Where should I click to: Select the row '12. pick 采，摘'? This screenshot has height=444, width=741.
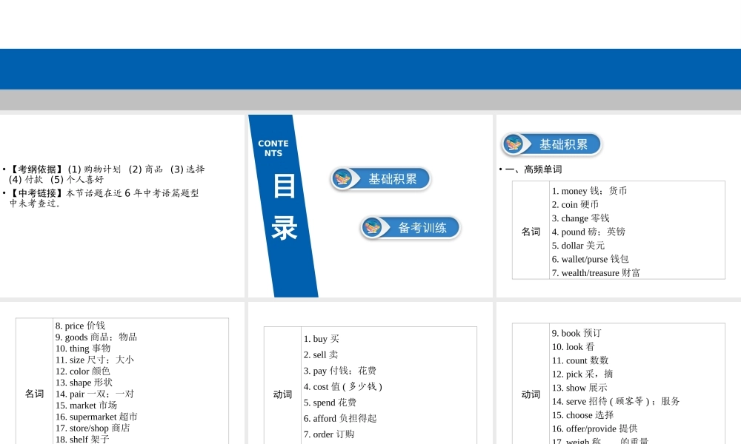582,374
